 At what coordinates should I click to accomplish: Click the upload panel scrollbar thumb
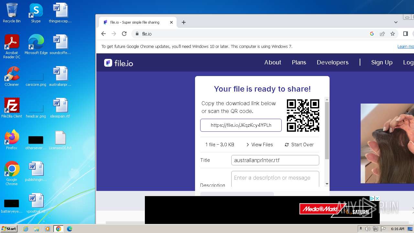pyautogui.click(x=327, y=130)
